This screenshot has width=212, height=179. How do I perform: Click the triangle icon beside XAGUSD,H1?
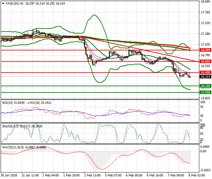point(3,3)
